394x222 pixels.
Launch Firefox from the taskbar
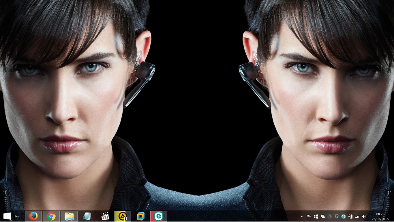(33, 216)
